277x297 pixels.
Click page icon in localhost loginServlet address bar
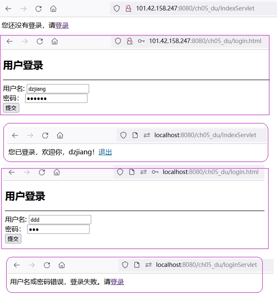coord(136,265)
